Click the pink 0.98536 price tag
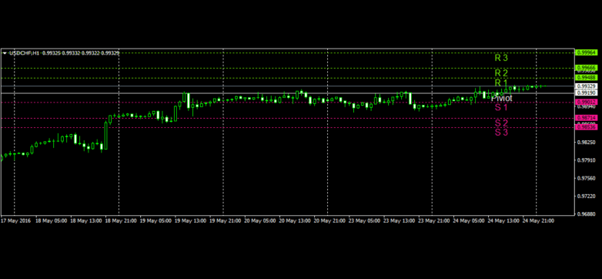The image size is (602, 279). 587,126
